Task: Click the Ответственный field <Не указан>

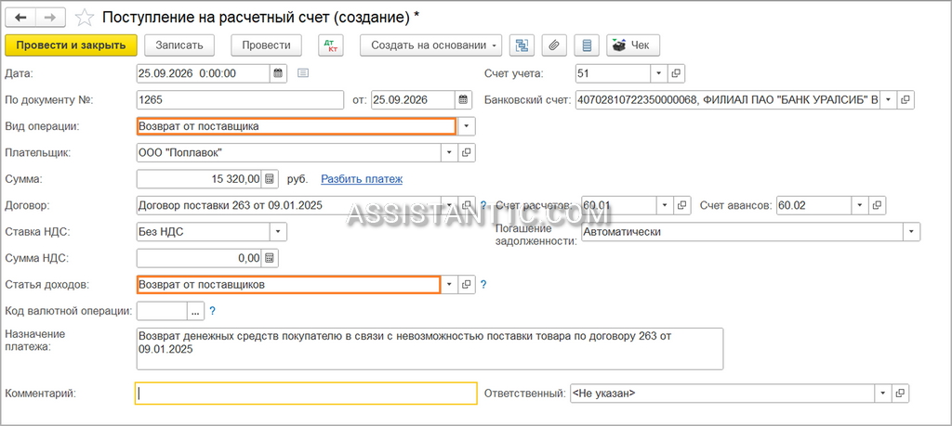Action: [723, 394]
